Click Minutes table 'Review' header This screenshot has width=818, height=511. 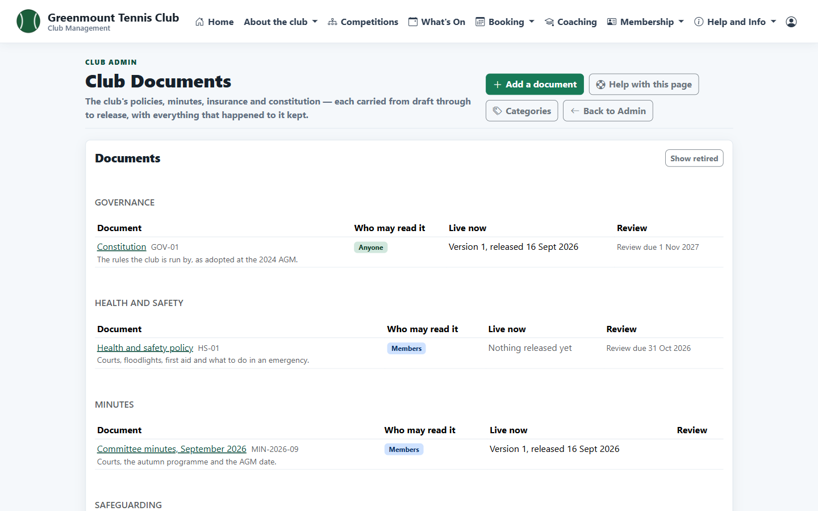[x=692, y=430]
